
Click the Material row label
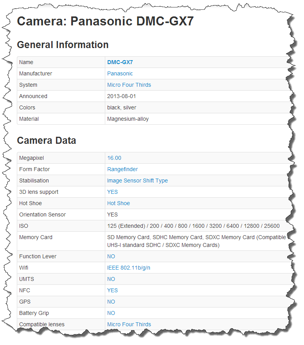(x=29, y=119)
